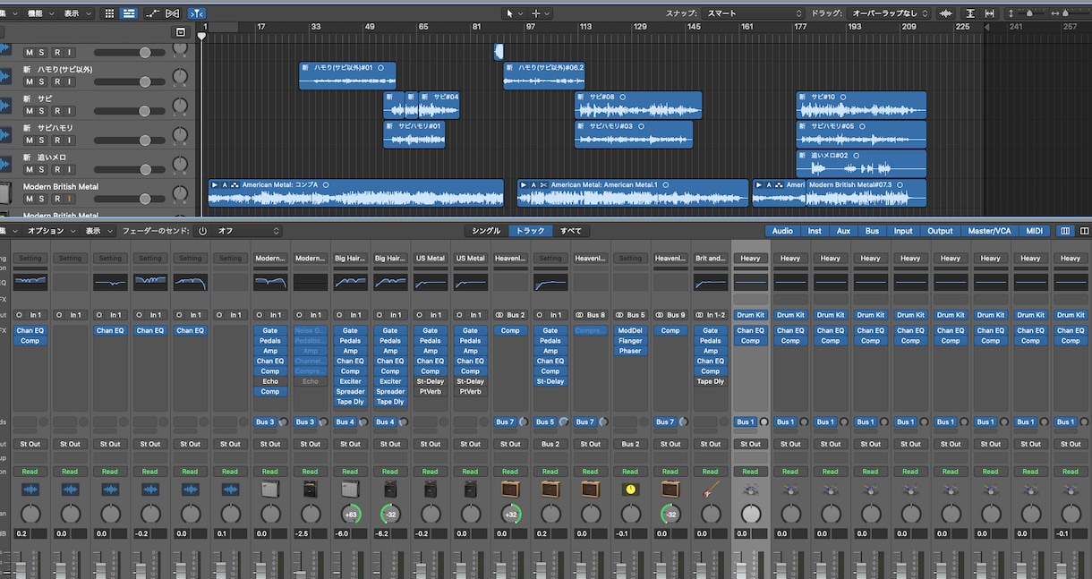The height and width of the screenshot is (579, 1092).
Task: Toggle the automation curve icon
Action: tap(153, 13)
